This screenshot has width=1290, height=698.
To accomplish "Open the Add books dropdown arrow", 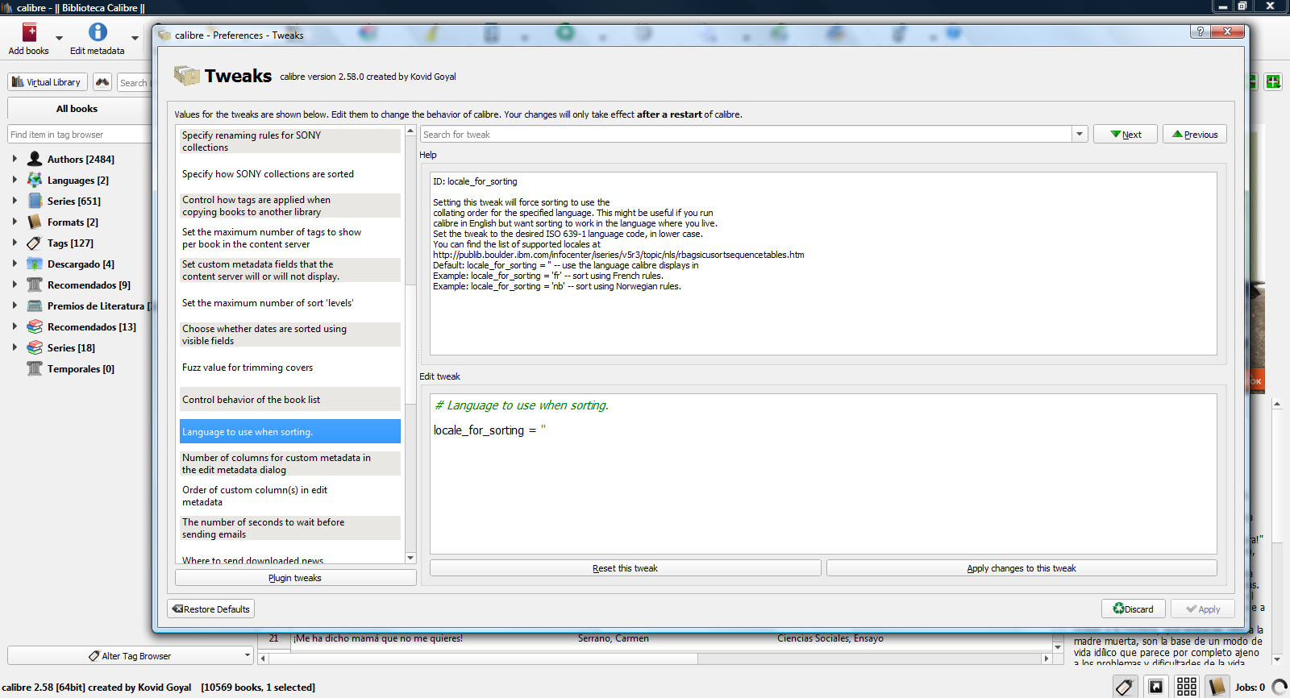I will click(x=59, y=38).
